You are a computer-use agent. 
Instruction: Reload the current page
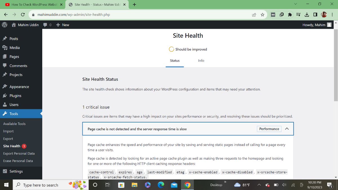pos(23,15)
